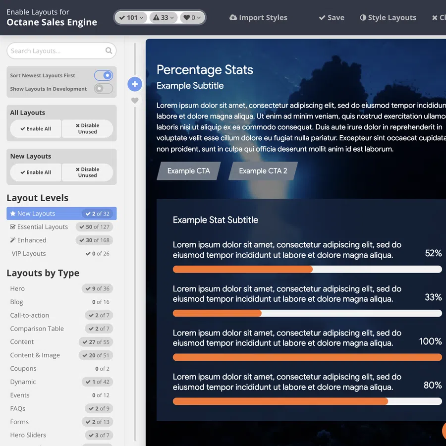
Task: Toggle Sort Newest Layouts First switch
Action: [104, 75]
